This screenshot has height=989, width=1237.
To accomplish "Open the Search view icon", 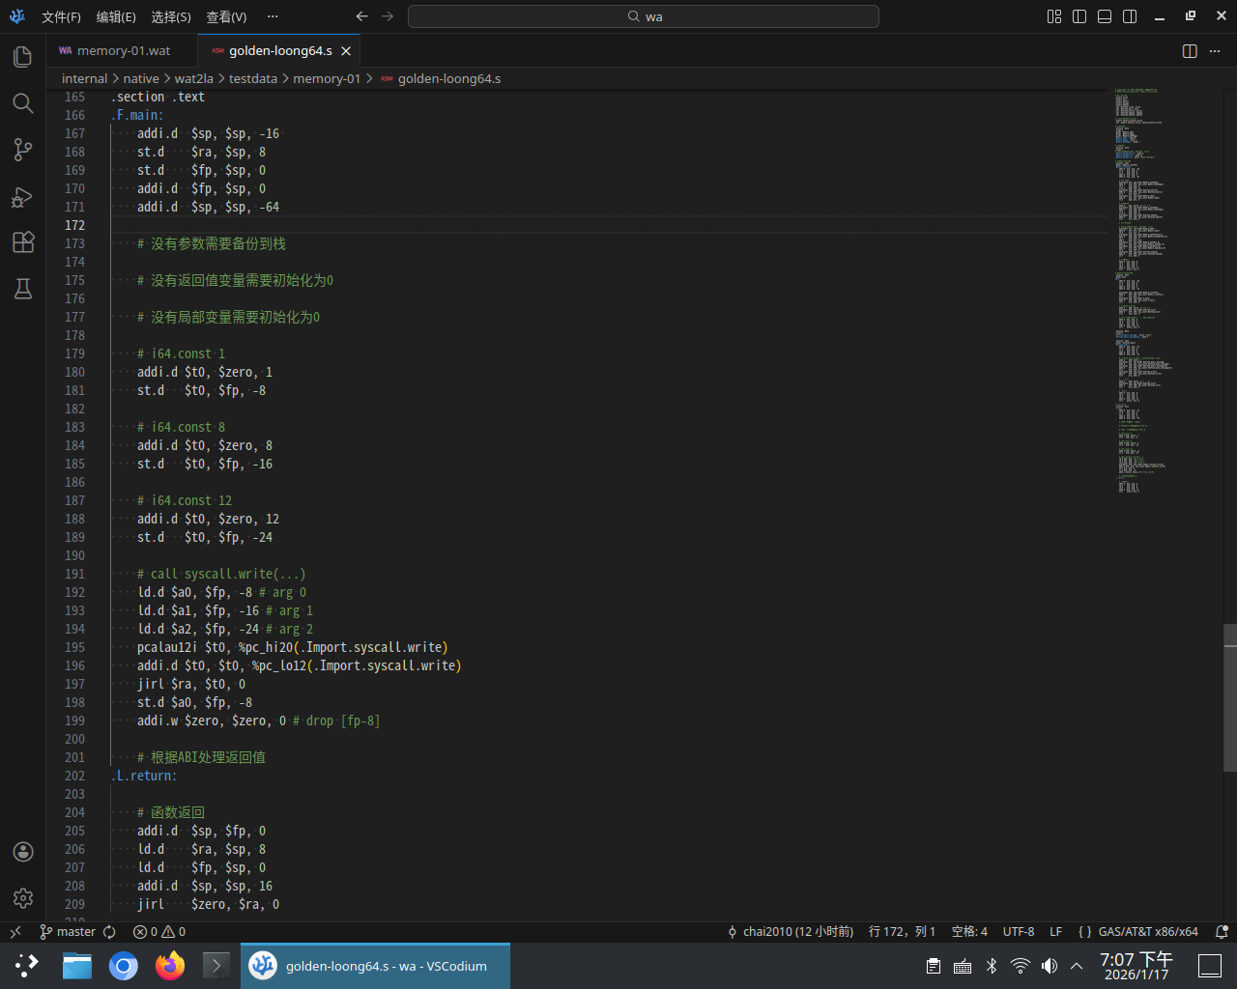I will click(x=23, y=103).
